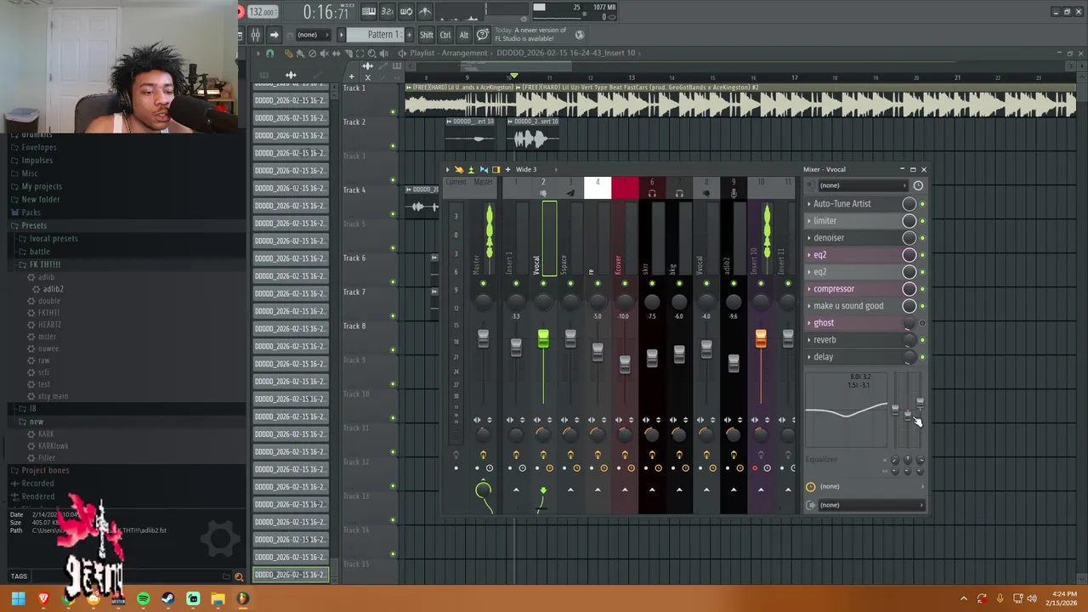This screenshot has width=1088, height=612.
Task: Toggle the compressor effect enable light
Action: pyautogui.click(x=922, y=289)
